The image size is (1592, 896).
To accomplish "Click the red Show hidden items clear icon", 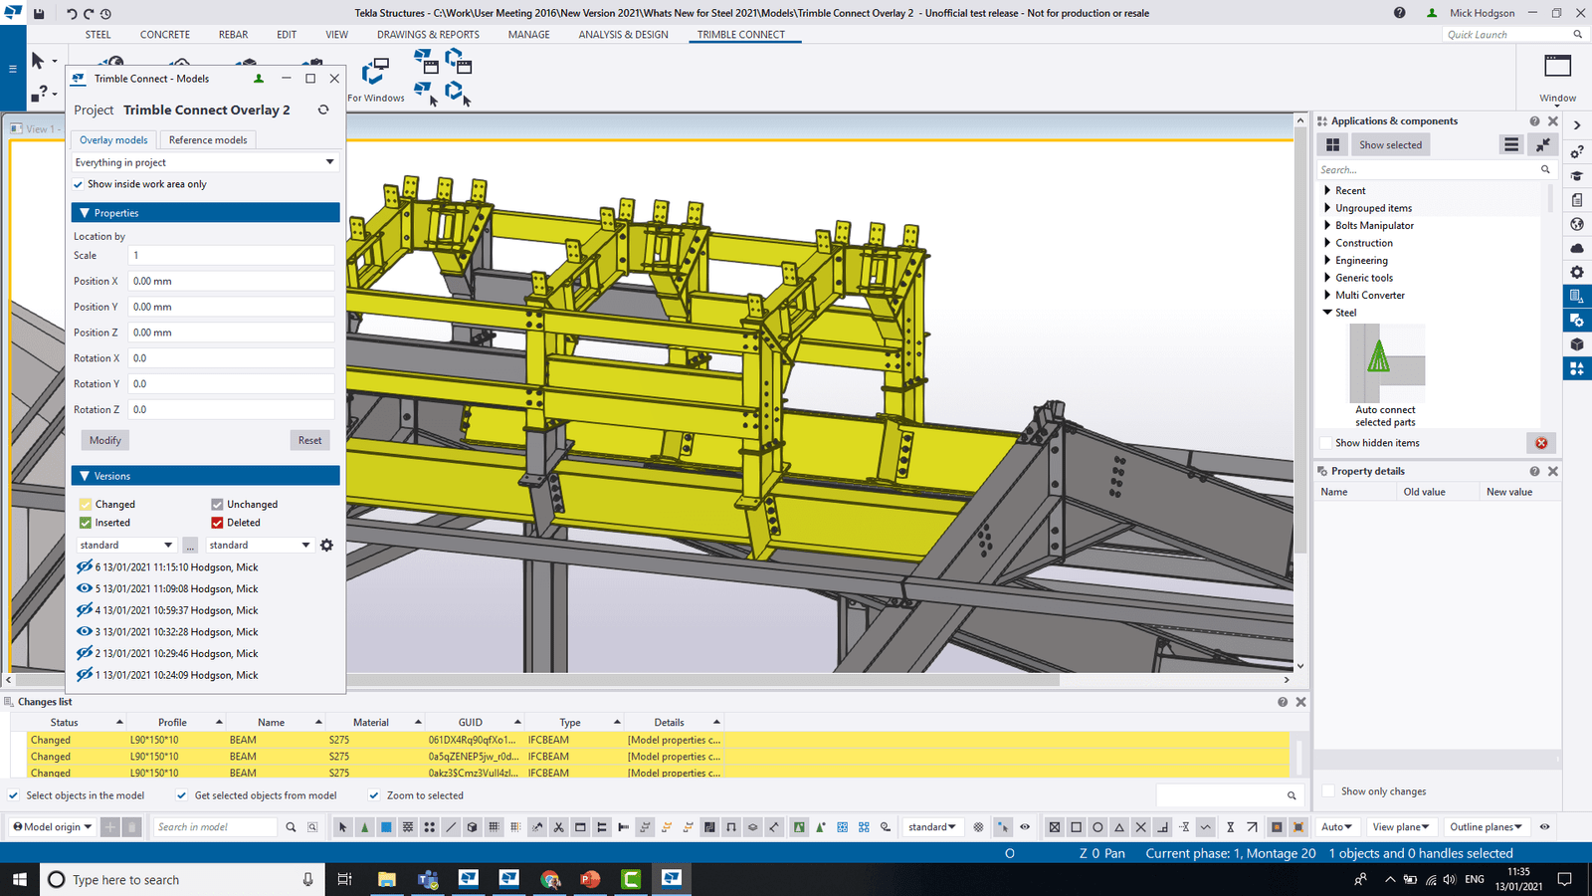I will click(1541, 443).
